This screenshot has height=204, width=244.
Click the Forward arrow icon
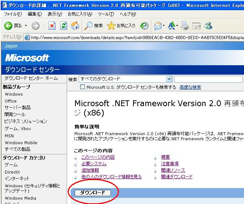(x=36, y=26)
